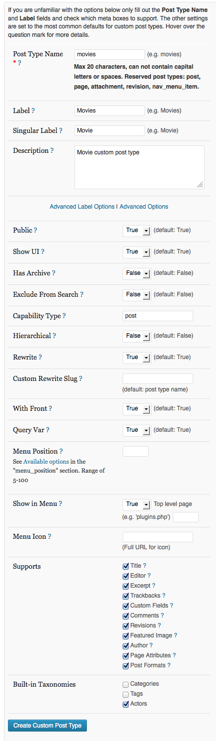Click the Menu Position input field
Screen dimensions: 216x741
(136, 452)
